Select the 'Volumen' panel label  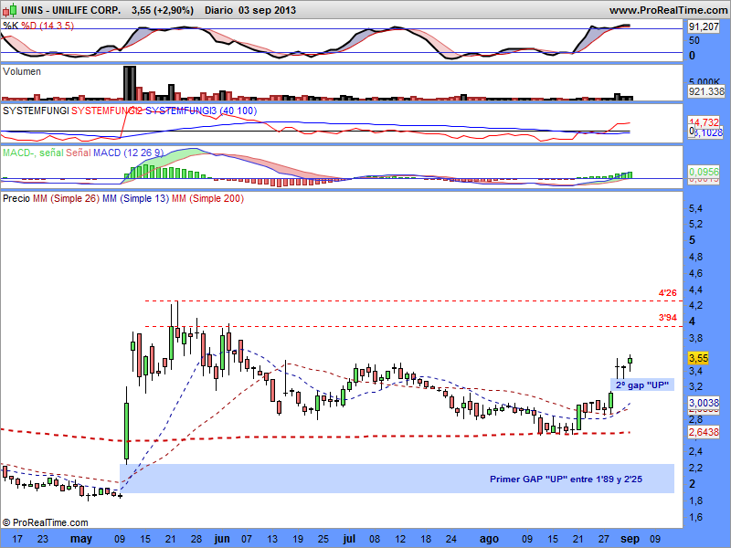tap(22, 71)
